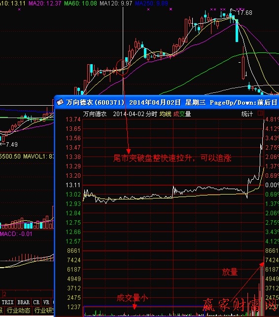The height and width of the screenshot is (317, 279).
Task: Click the 17.68 high price label
Action: click(x=244, y=13)
